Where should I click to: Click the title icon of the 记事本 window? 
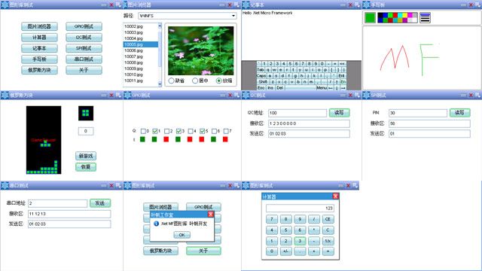click(246, 5)
